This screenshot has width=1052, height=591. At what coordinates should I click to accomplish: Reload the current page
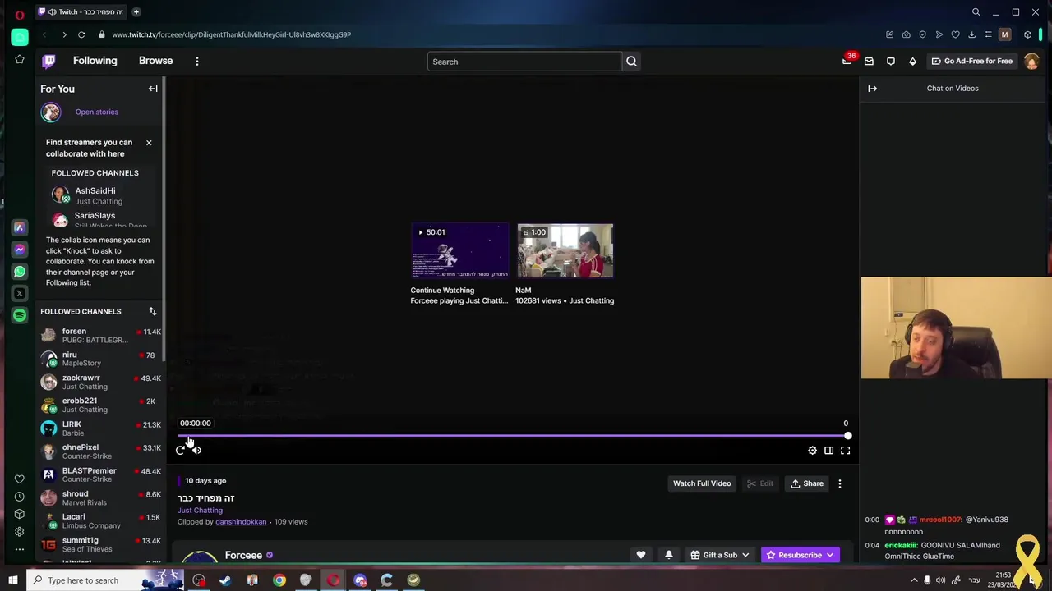tap(81, 34)
